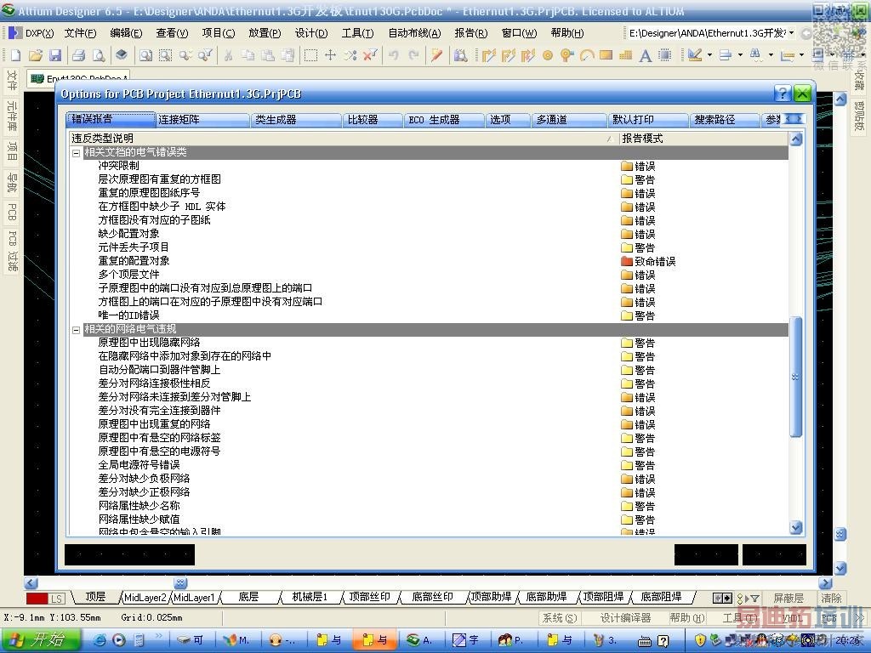Switch to 多通道 tab
Screen dimensions: 871x653
[x=568, y=119]
